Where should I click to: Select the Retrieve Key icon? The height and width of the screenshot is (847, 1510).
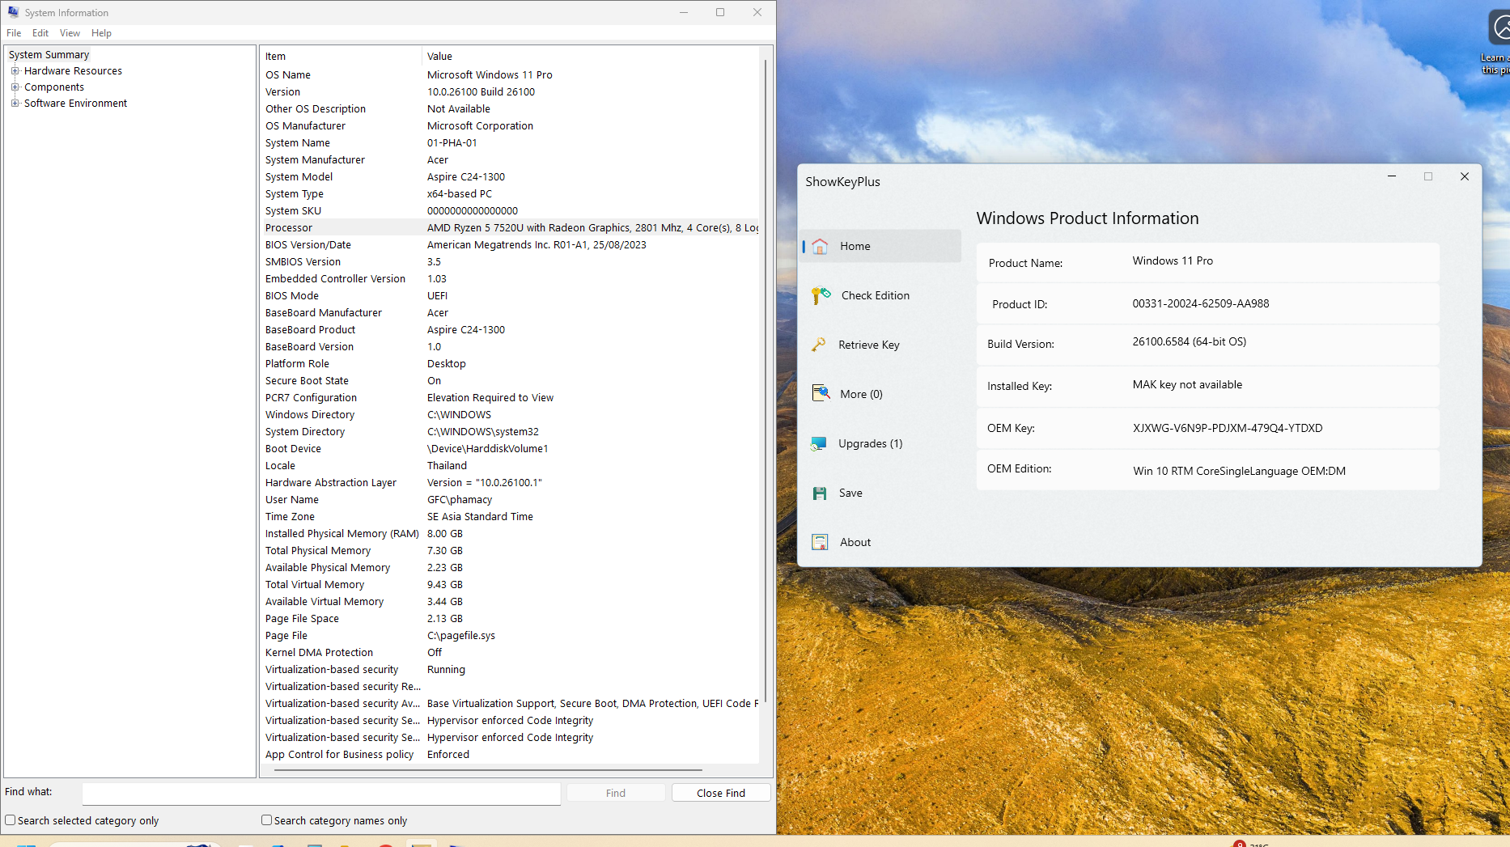point(819,345)
